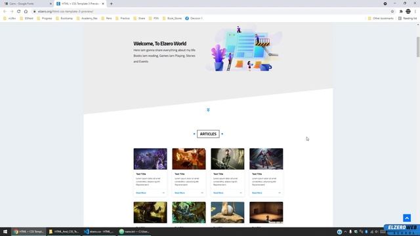The image size is (420, 236).
Task: Open the PSN bookmark folder
Action: click(154, 18)
